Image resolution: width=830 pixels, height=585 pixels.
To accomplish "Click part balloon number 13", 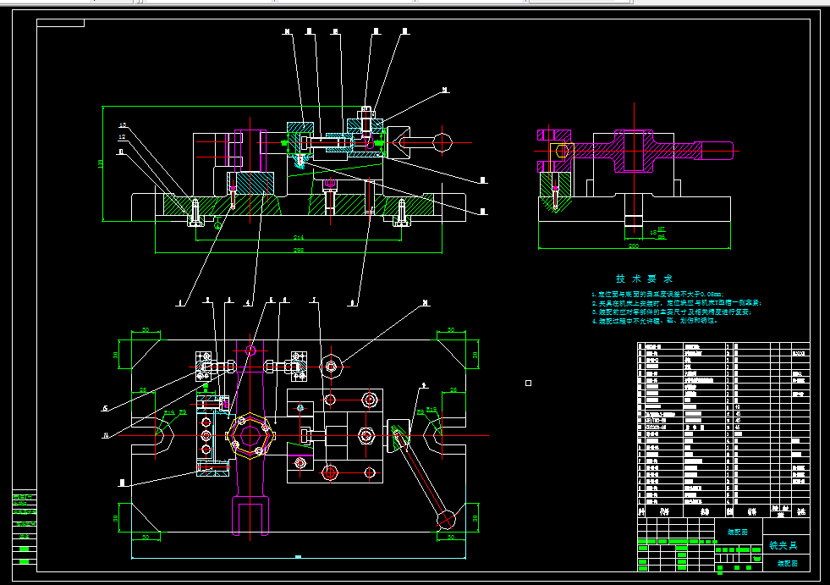I will point(123,125).
